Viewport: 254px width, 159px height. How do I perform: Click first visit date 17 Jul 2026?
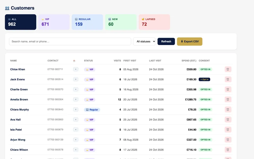pyautogui.click(x=130, y=150)
